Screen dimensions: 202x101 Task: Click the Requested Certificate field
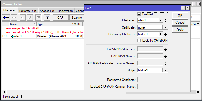pyautogui.click(x=153, y=80)
